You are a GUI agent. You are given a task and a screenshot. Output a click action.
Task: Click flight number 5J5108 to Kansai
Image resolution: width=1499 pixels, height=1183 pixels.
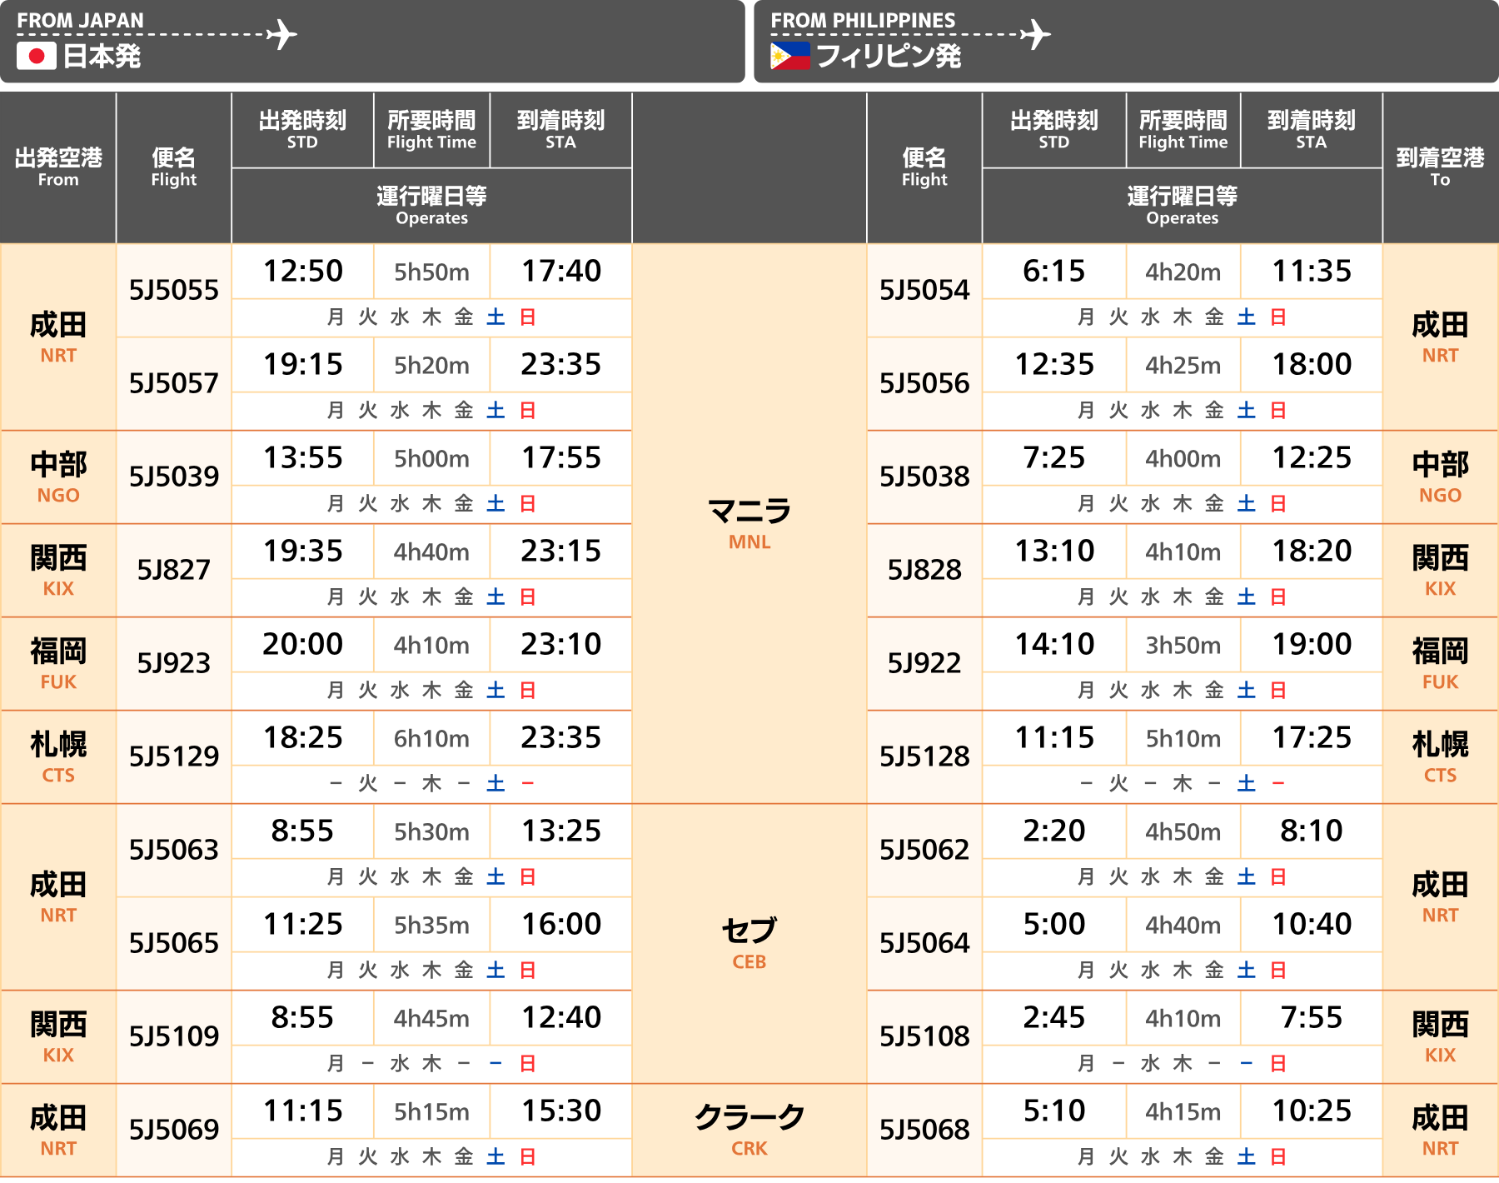[924, 1036]
